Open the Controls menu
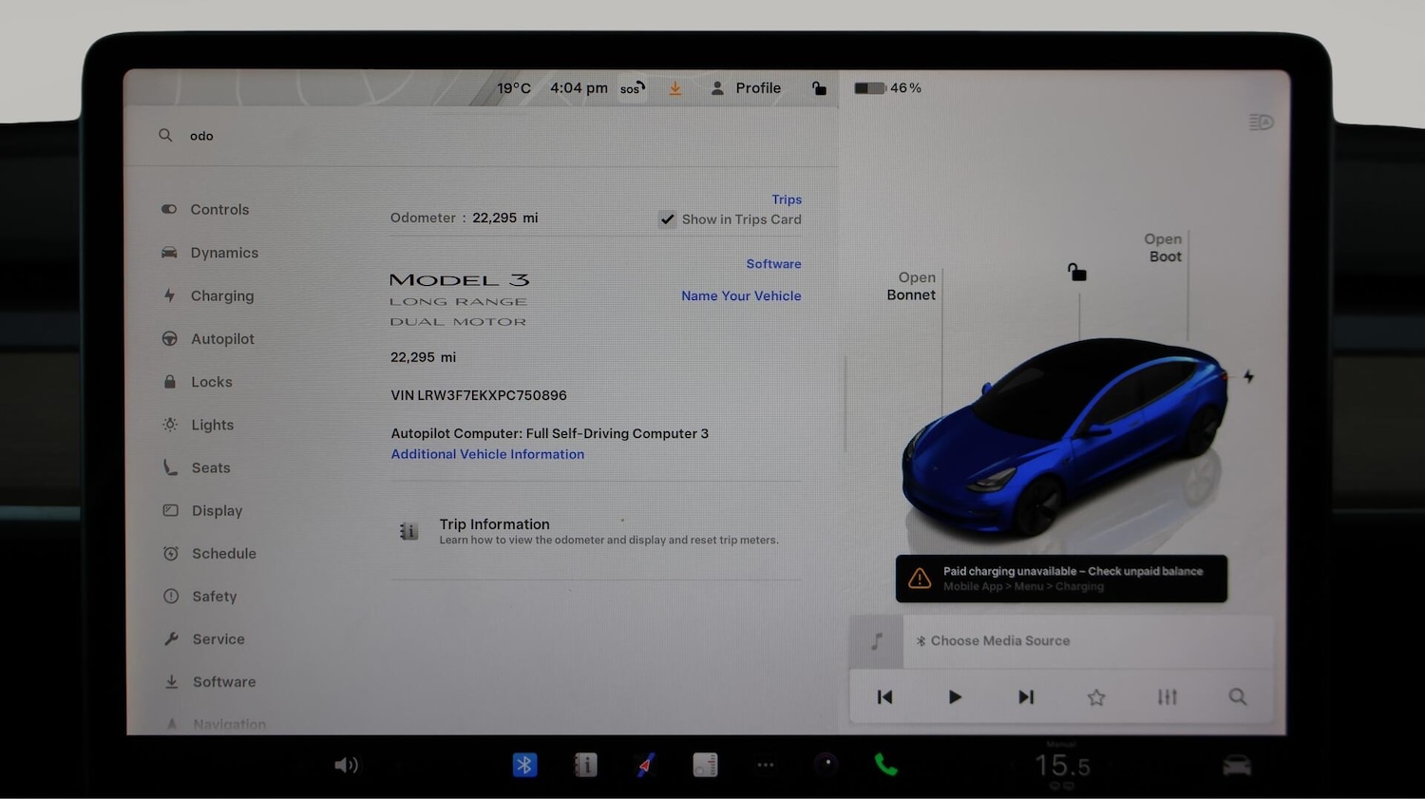 [x=205, y=209]
